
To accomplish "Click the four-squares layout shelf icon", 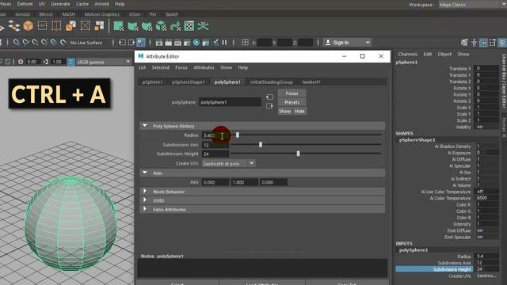I will point(99,26).
